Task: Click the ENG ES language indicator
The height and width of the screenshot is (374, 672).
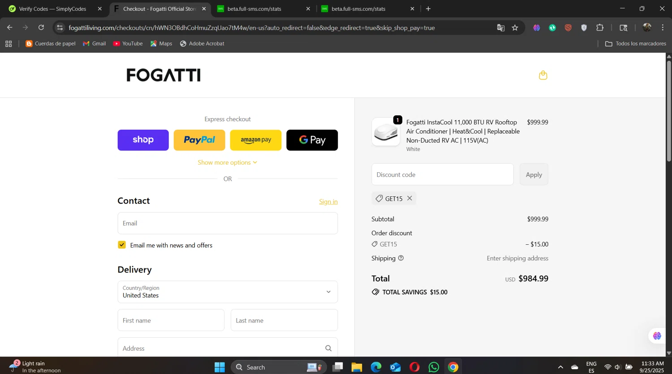Action: pos(591,367)
